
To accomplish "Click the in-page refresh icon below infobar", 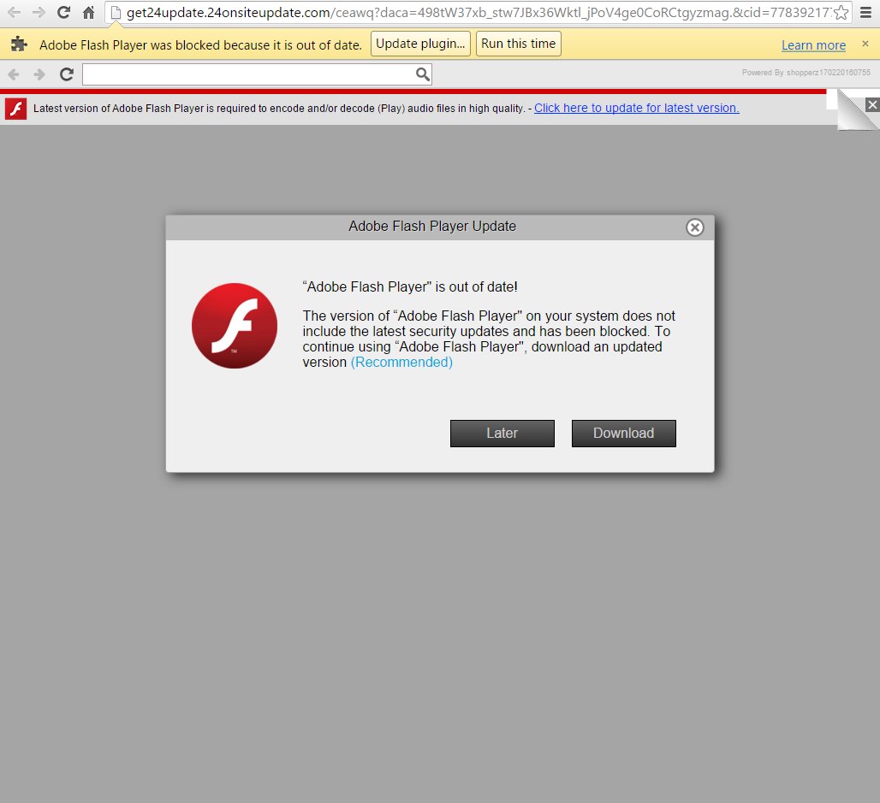I will pyautogui.click(x=66, y=74).
